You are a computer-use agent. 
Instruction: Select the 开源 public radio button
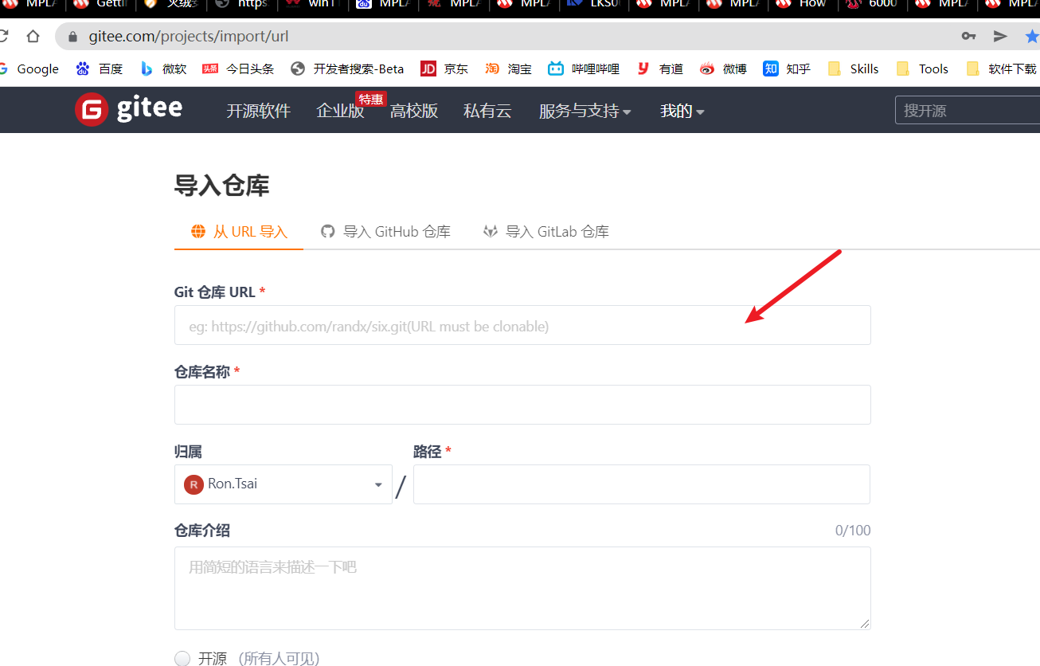tap(182, 658)
